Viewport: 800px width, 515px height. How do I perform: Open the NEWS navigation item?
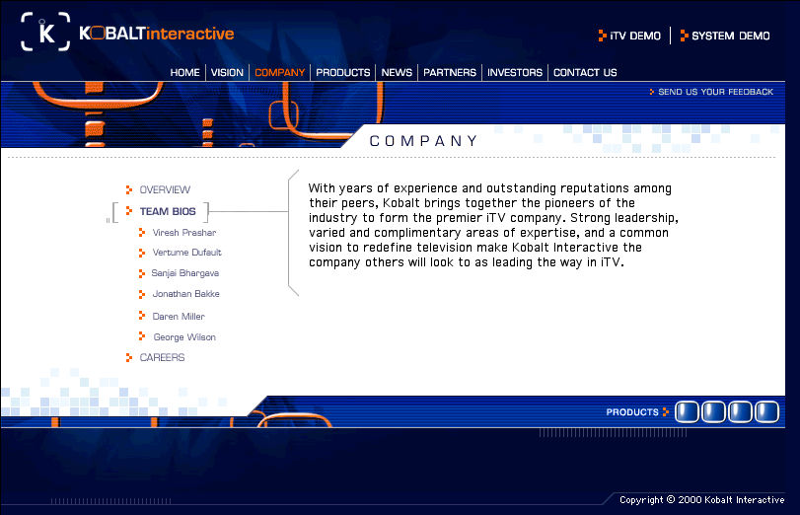pyautogui.click(x=397, y=72)
